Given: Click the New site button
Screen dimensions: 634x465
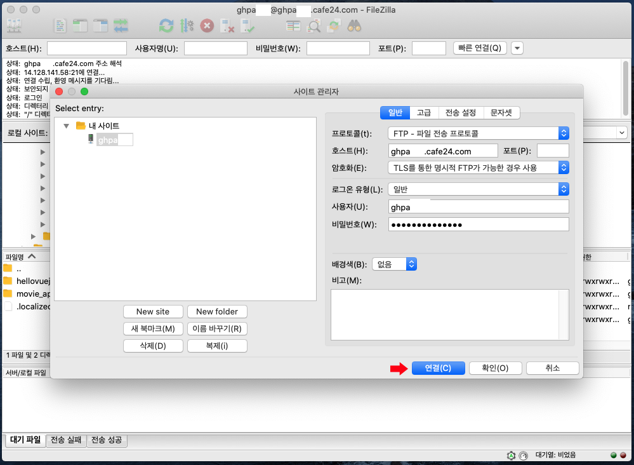Looking at the screenshot, I should click(153, 312).
